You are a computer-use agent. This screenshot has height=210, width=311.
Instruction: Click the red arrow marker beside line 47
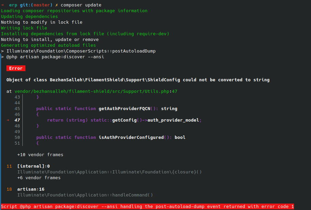tap(8, 120)
